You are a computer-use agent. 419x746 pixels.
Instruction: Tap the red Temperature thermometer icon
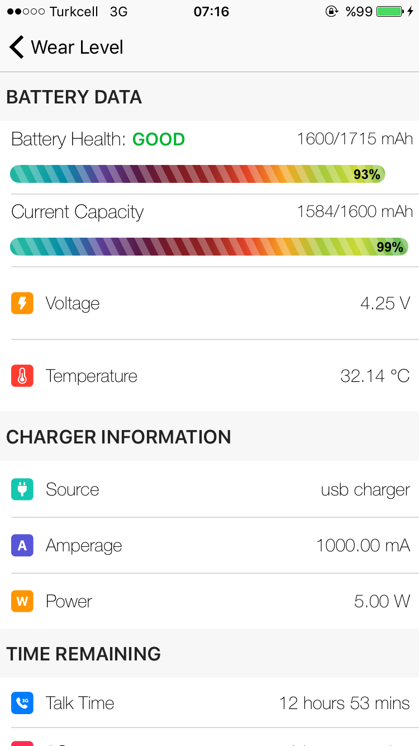[22, 376]
